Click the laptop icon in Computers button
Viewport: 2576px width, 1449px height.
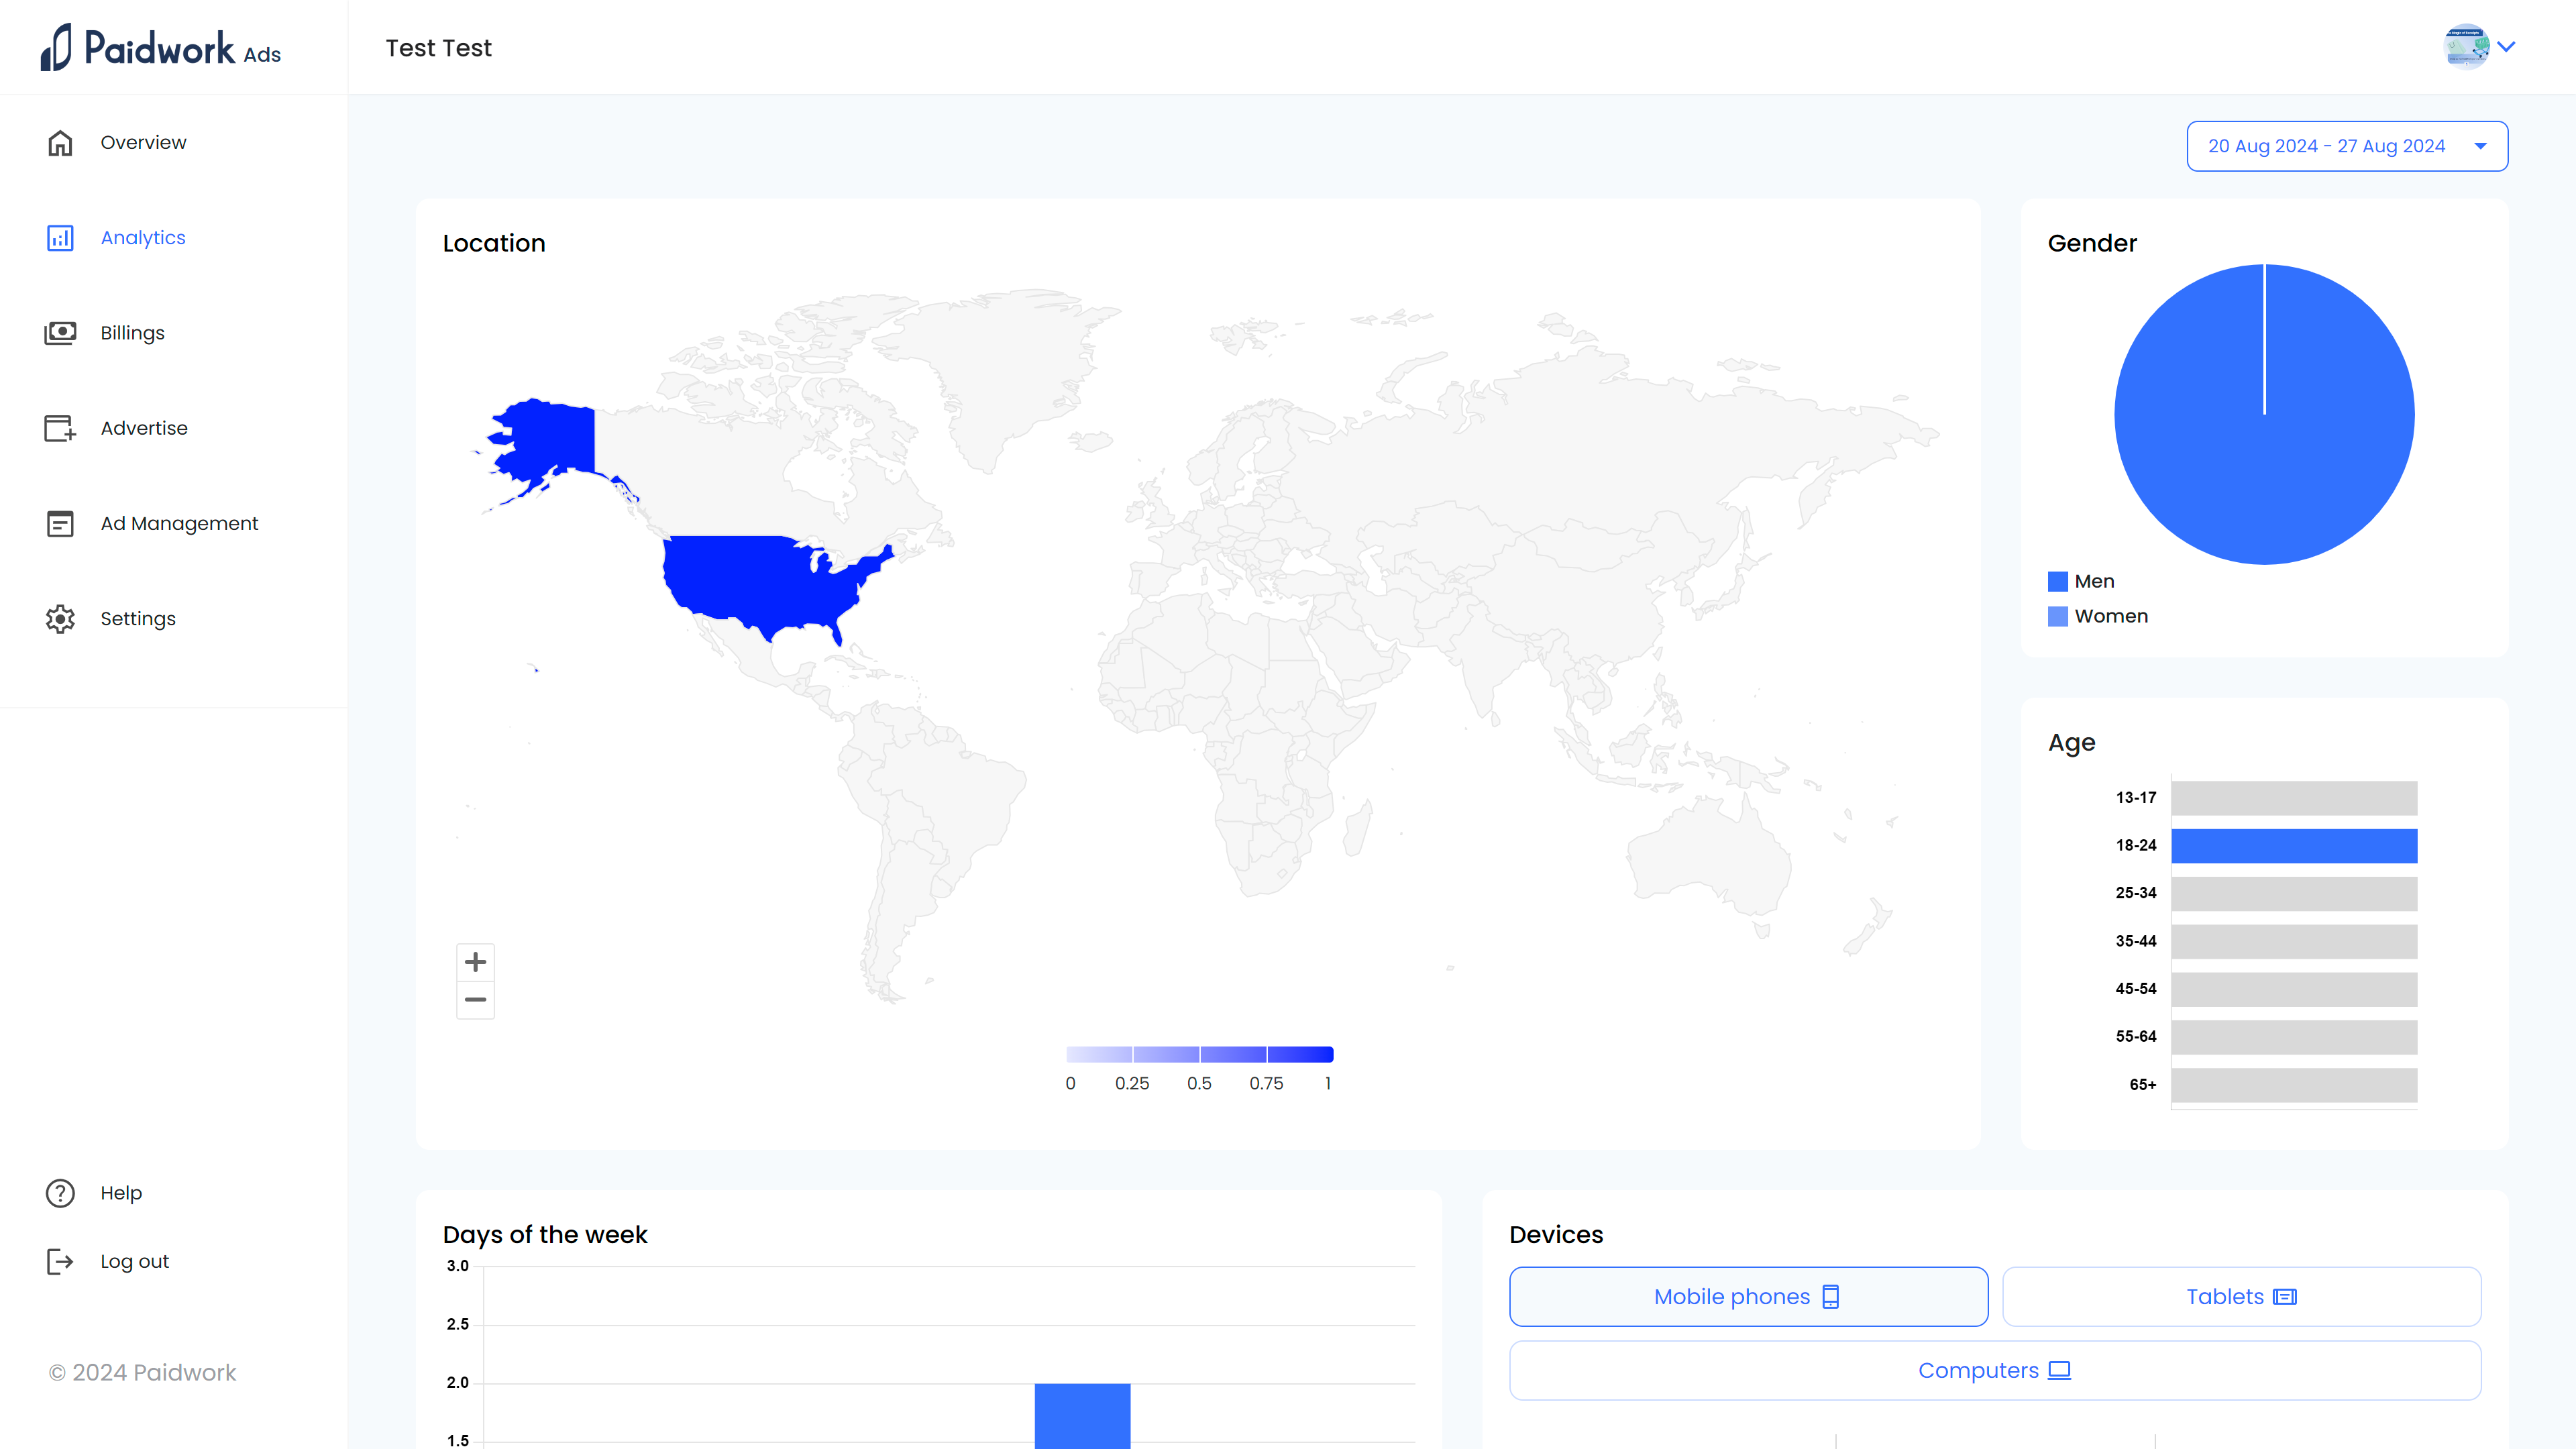pyautogui.click(x=2060, y=1371)
